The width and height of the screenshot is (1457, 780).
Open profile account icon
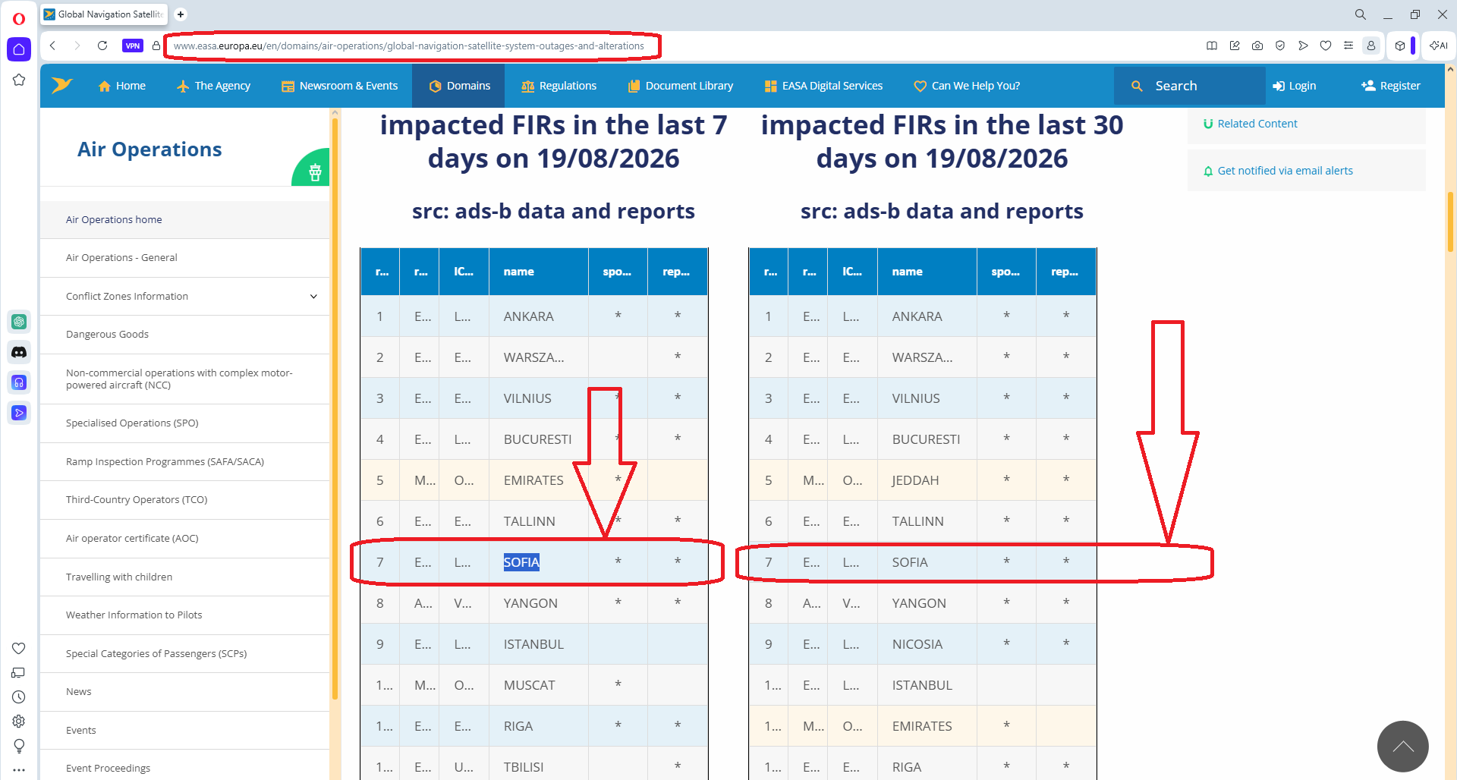point(1371,46)
